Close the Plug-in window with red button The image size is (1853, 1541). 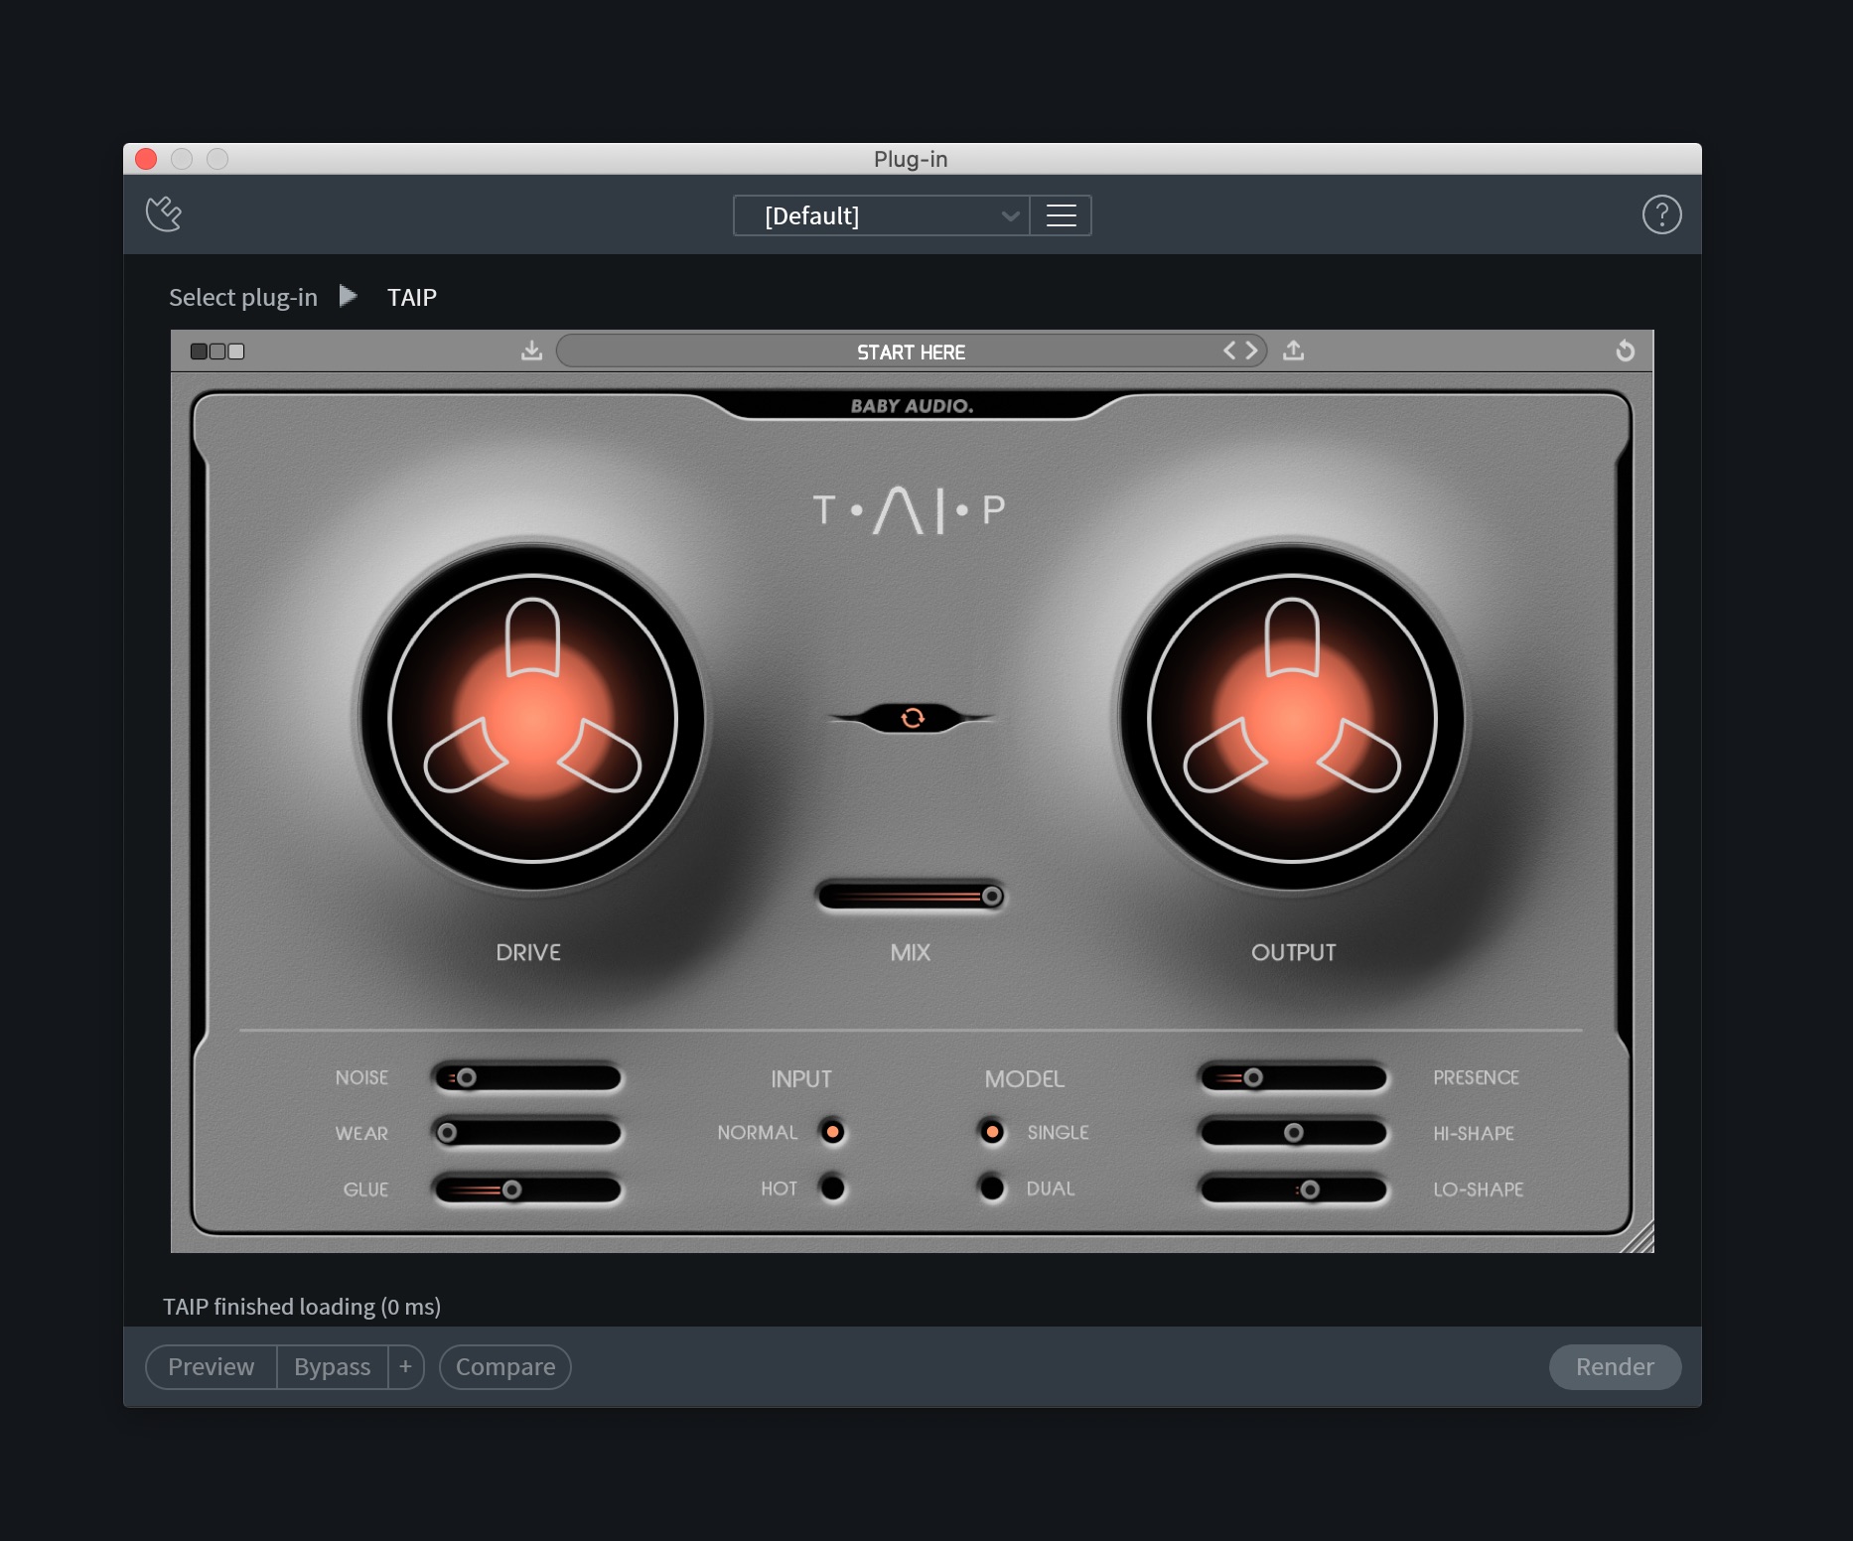click(x=146, y=159)
